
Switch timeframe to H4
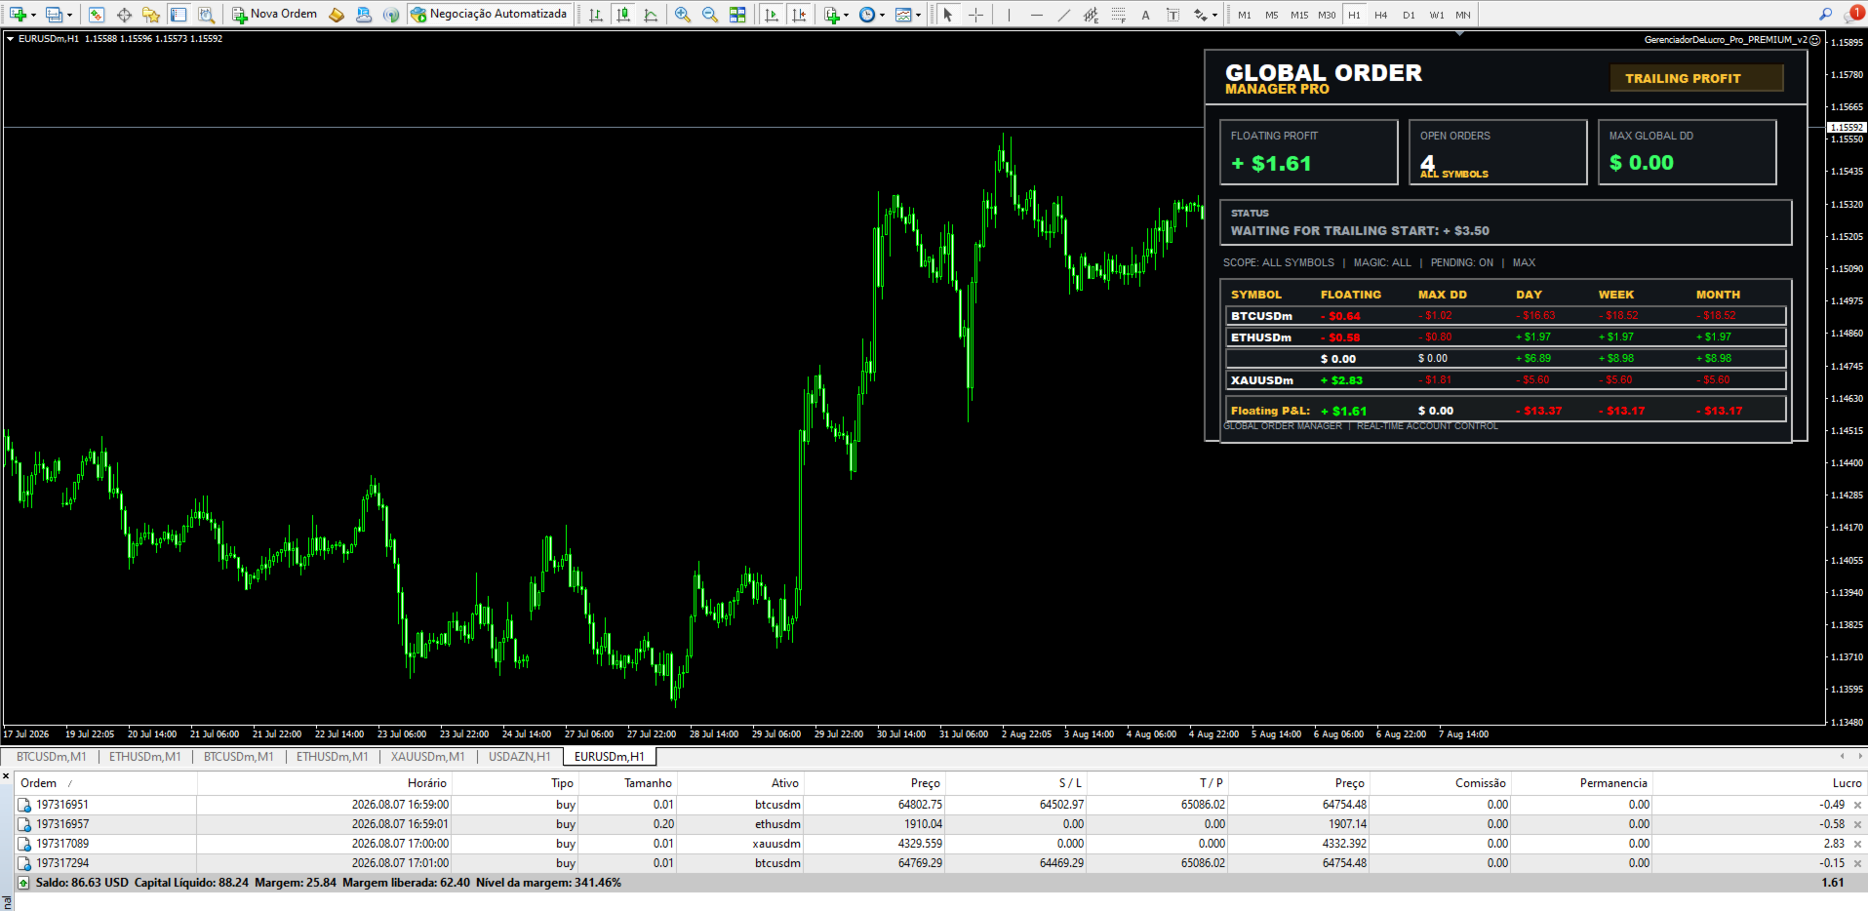1381,15
